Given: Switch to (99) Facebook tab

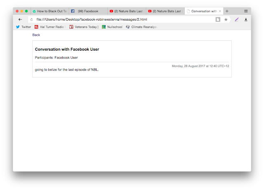Looking at the screenshot, I should coord(88,11).
